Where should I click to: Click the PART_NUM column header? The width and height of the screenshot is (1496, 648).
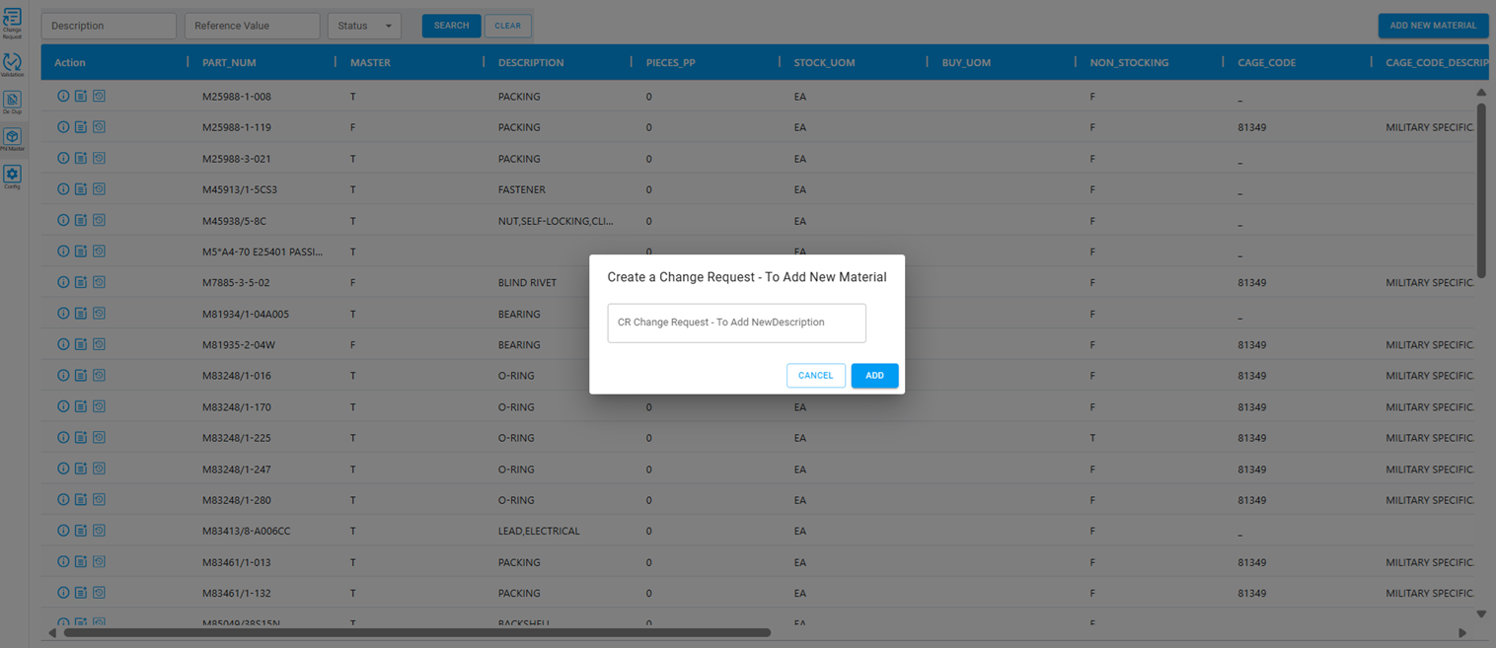tap(229, 62)
